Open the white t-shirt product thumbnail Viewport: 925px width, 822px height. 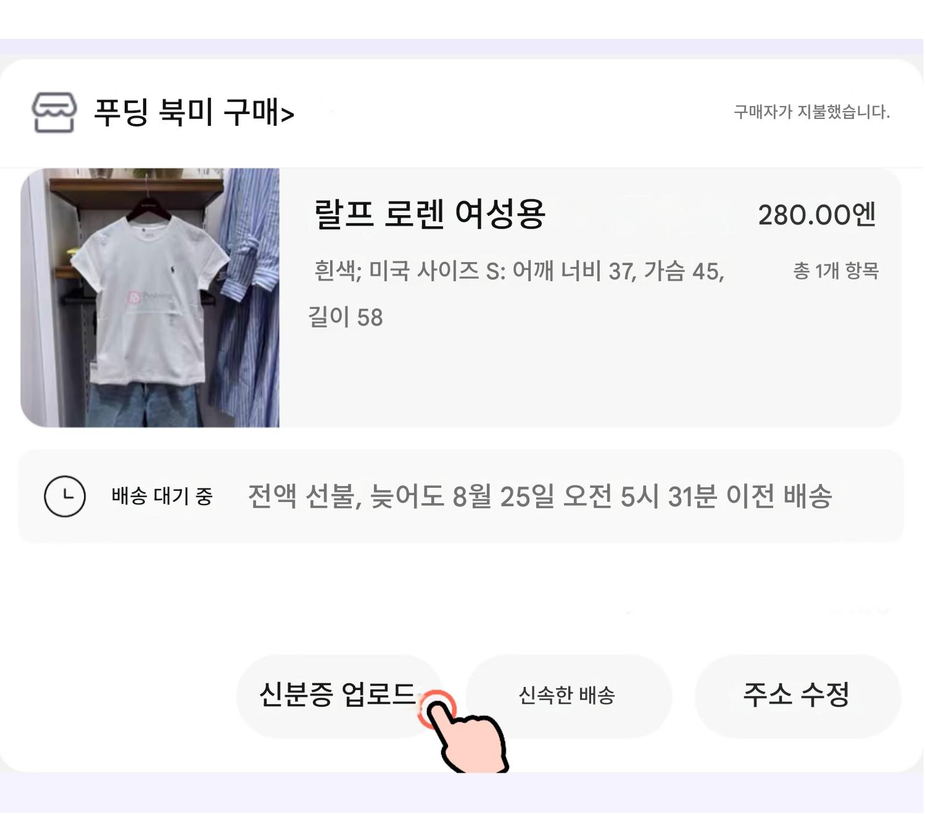149,297
